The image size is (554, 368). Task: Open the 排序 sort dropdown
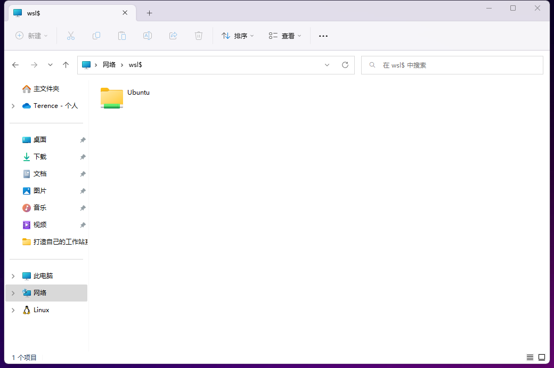(x=238, y=36)
